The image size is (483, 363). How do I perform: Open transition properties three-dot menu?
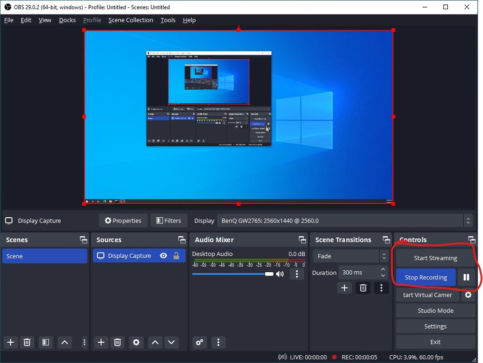pos(382,288)
